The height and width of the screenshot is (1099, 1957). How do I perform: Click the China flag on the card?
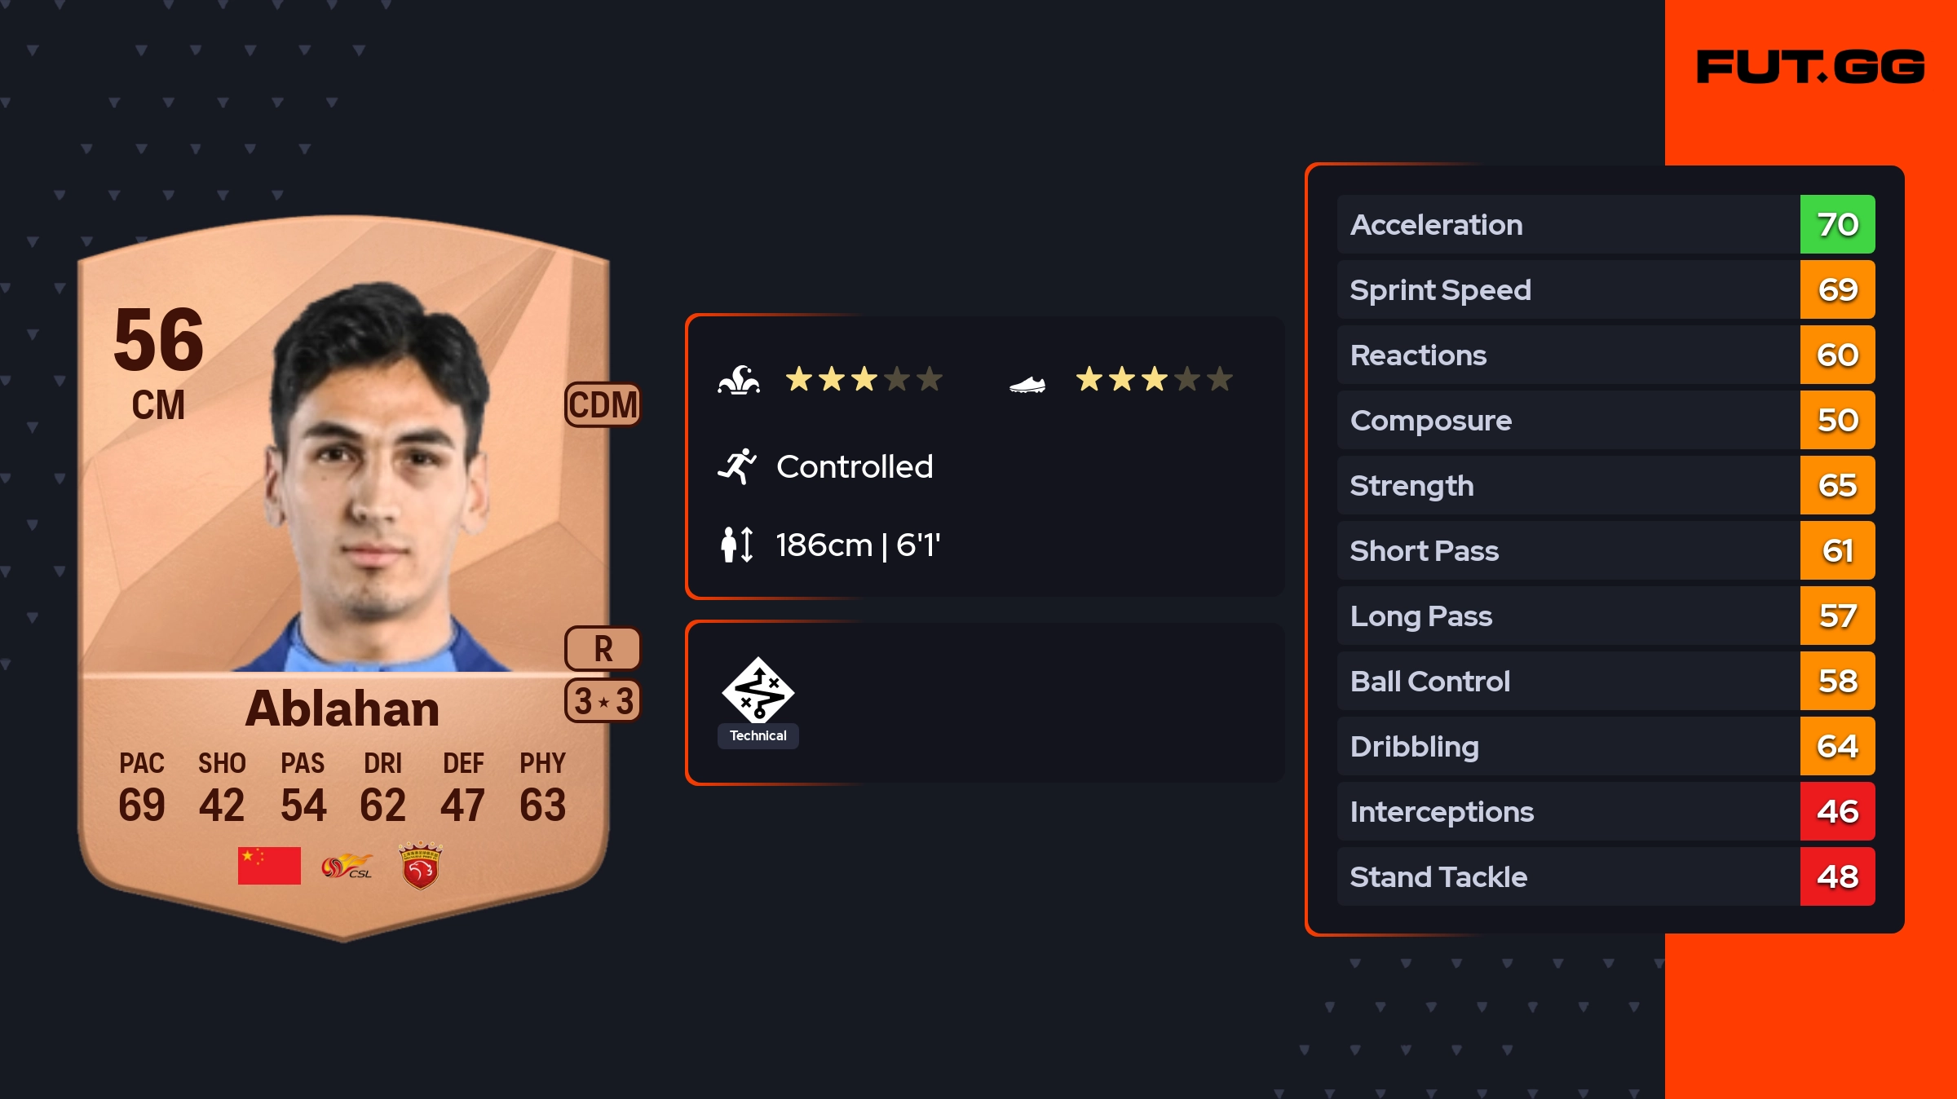click(x=269, y=866)
